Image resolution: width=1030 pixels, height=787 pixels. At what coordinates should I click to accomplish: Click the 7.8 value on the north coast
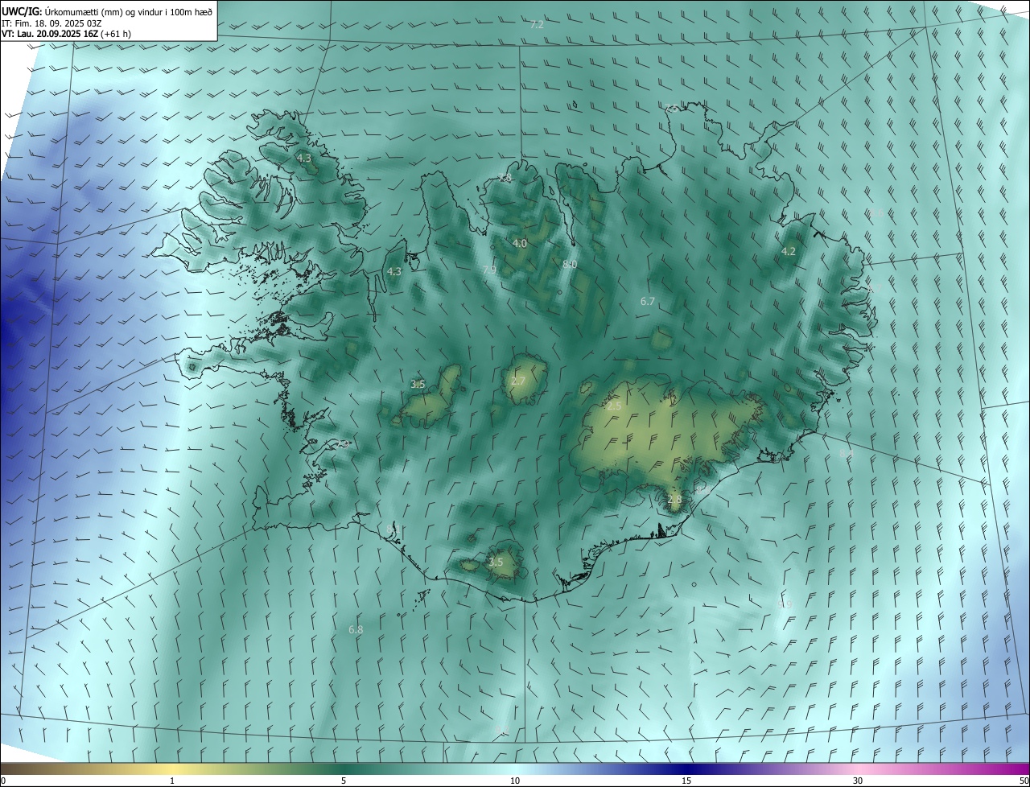point(505,178)
